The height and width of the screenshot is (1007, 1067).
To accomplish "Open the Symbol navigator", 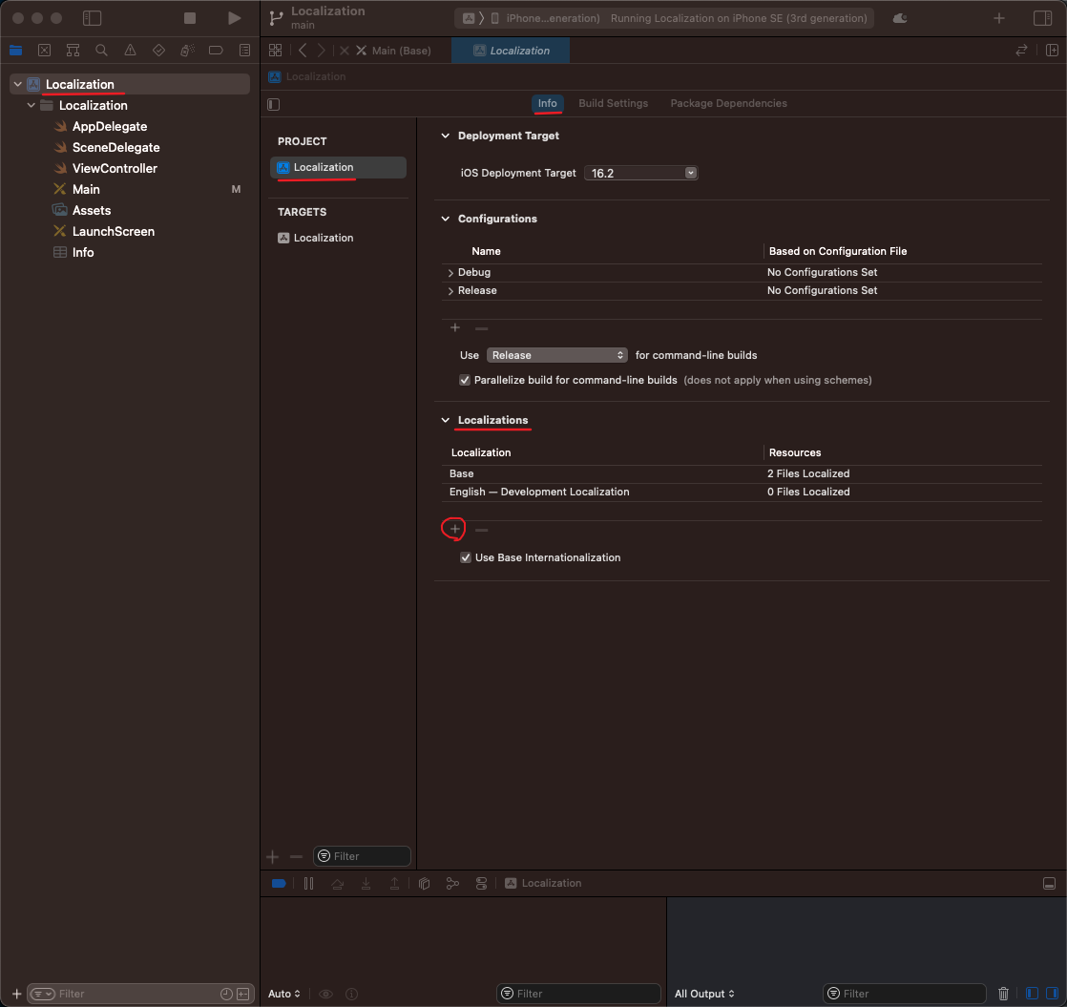I will pos(73,50).
